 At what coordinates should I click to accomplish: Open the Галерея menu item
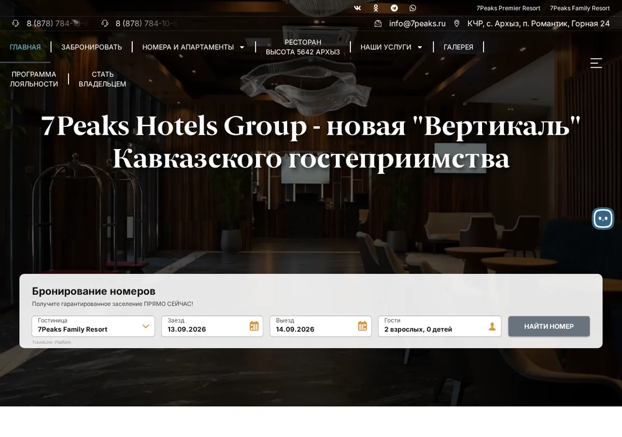[x=458, y=47]
